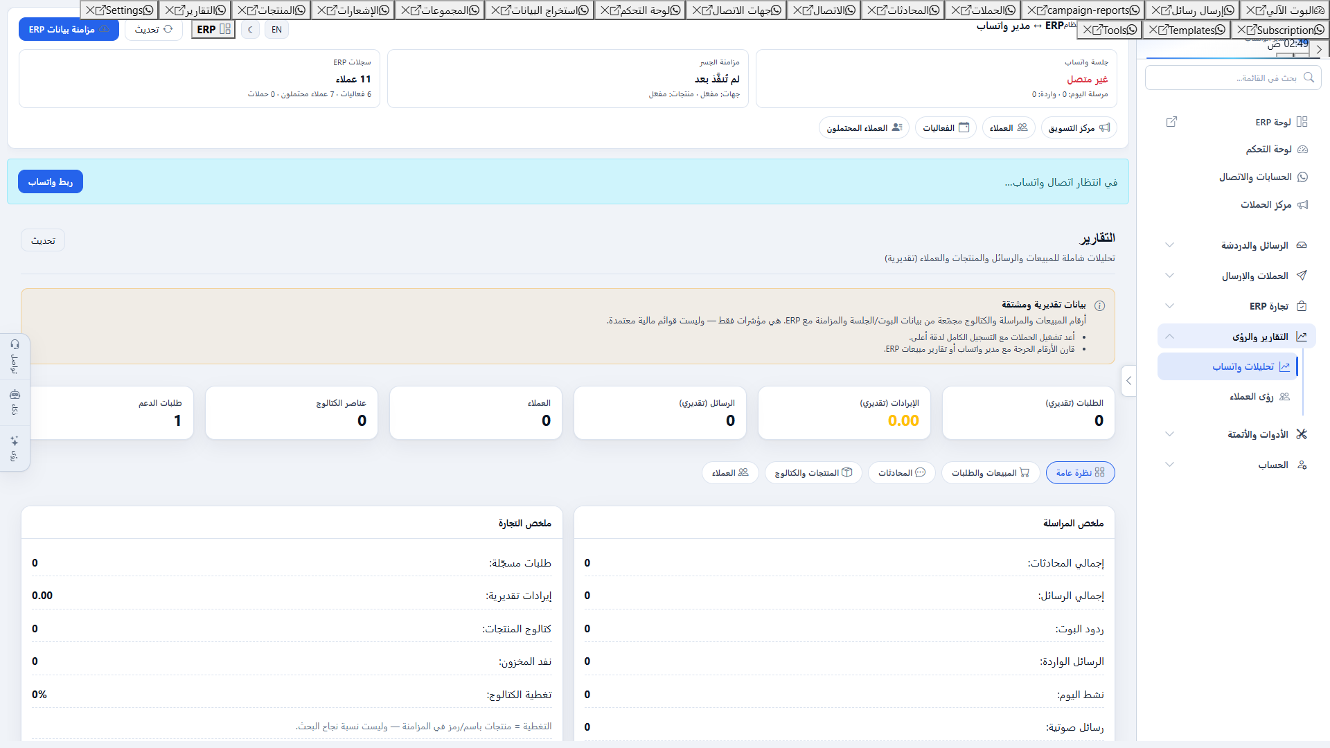Collapse the sidebar with the edge arrow handle
This screenshot has width=1330, height=748.
tap(1128, 381)
